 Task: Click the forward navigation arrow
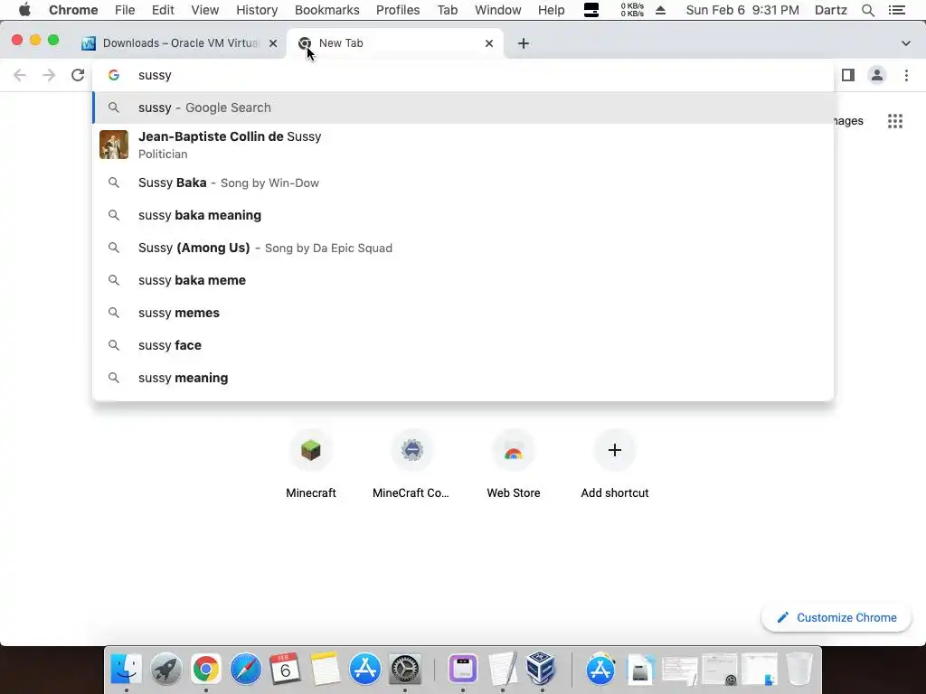pos(49,75)
